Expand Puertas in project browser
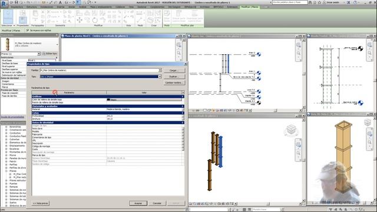The width and height of the screenshot is (377, 212). 6,183
